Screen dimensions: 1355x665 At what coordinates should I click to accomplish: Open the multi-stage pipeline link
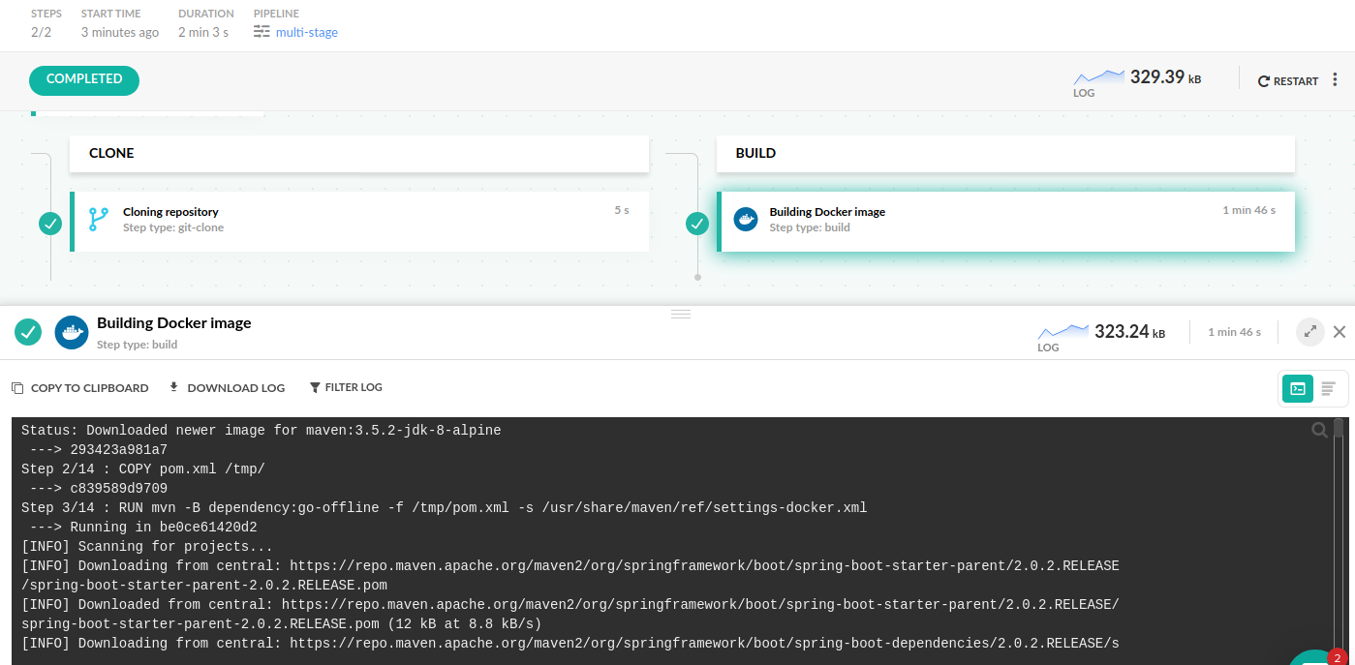tap(306, 32)
